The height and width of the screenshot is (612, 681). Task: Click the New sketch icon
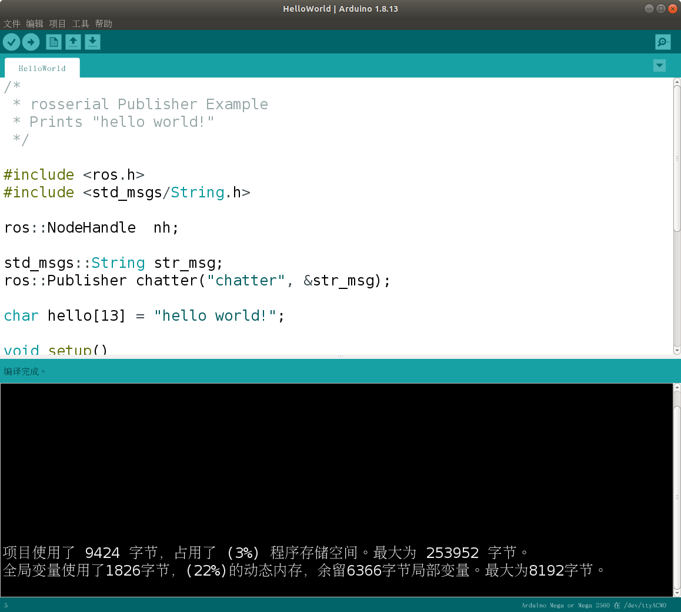53,42
